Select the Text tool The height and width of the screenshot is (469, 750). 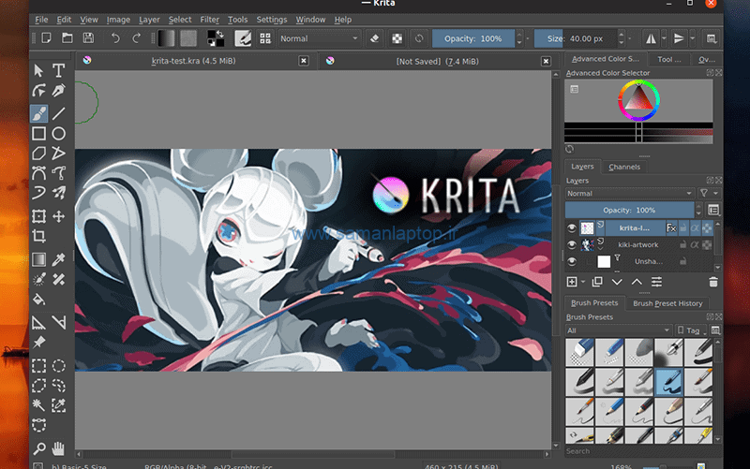58,71
